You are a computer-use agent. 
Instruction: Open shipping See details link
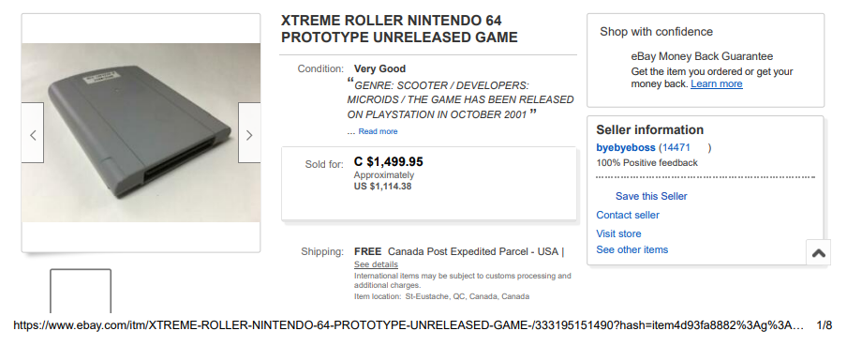point(376,264)
